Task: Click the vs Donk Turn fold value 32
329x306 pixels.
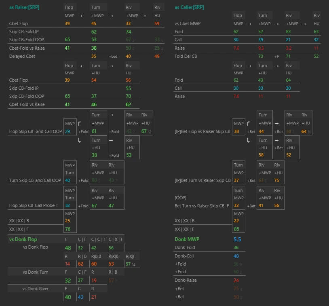Action: [x=68, y=281]
